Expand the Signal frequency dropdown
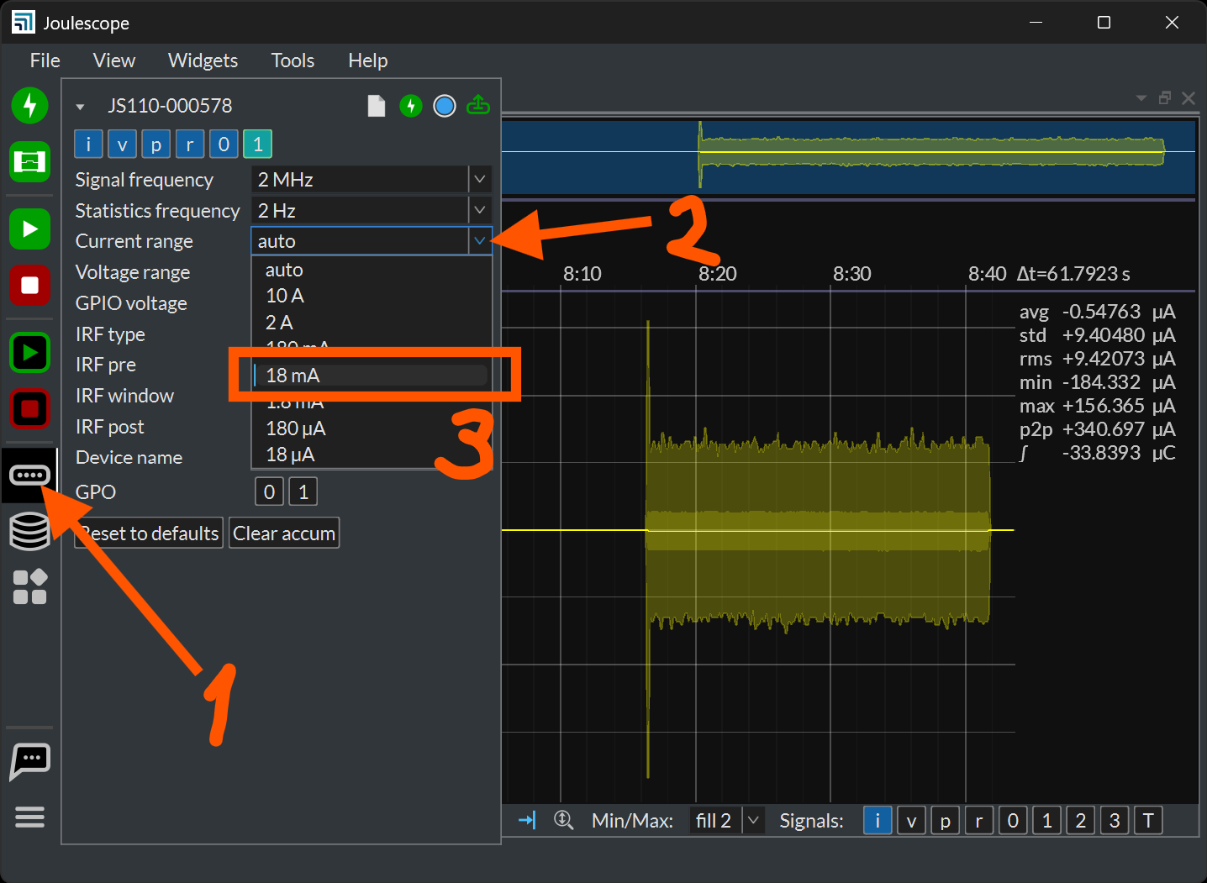Viewport: 1207px width, 883px height. coord(479,179)
